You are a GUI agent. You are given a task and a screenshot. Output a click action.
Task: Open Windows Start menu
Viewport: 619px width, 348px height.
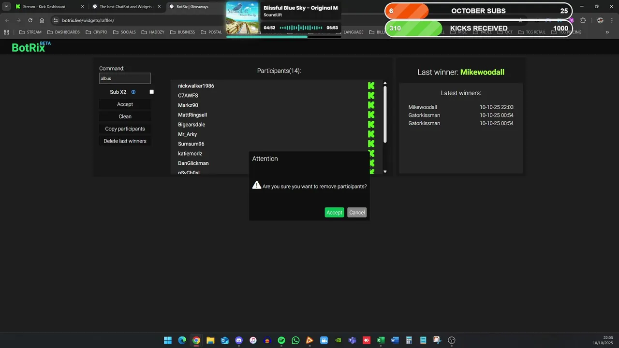pos(168,340)
